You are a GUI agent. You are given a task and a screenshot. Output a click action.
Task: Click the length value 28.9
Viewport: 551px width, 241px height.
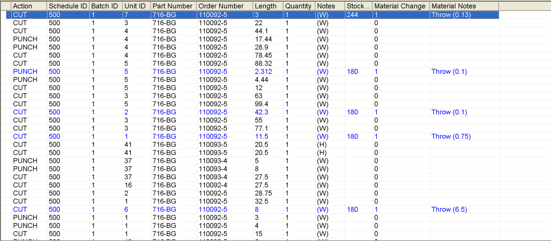[261, 47]
